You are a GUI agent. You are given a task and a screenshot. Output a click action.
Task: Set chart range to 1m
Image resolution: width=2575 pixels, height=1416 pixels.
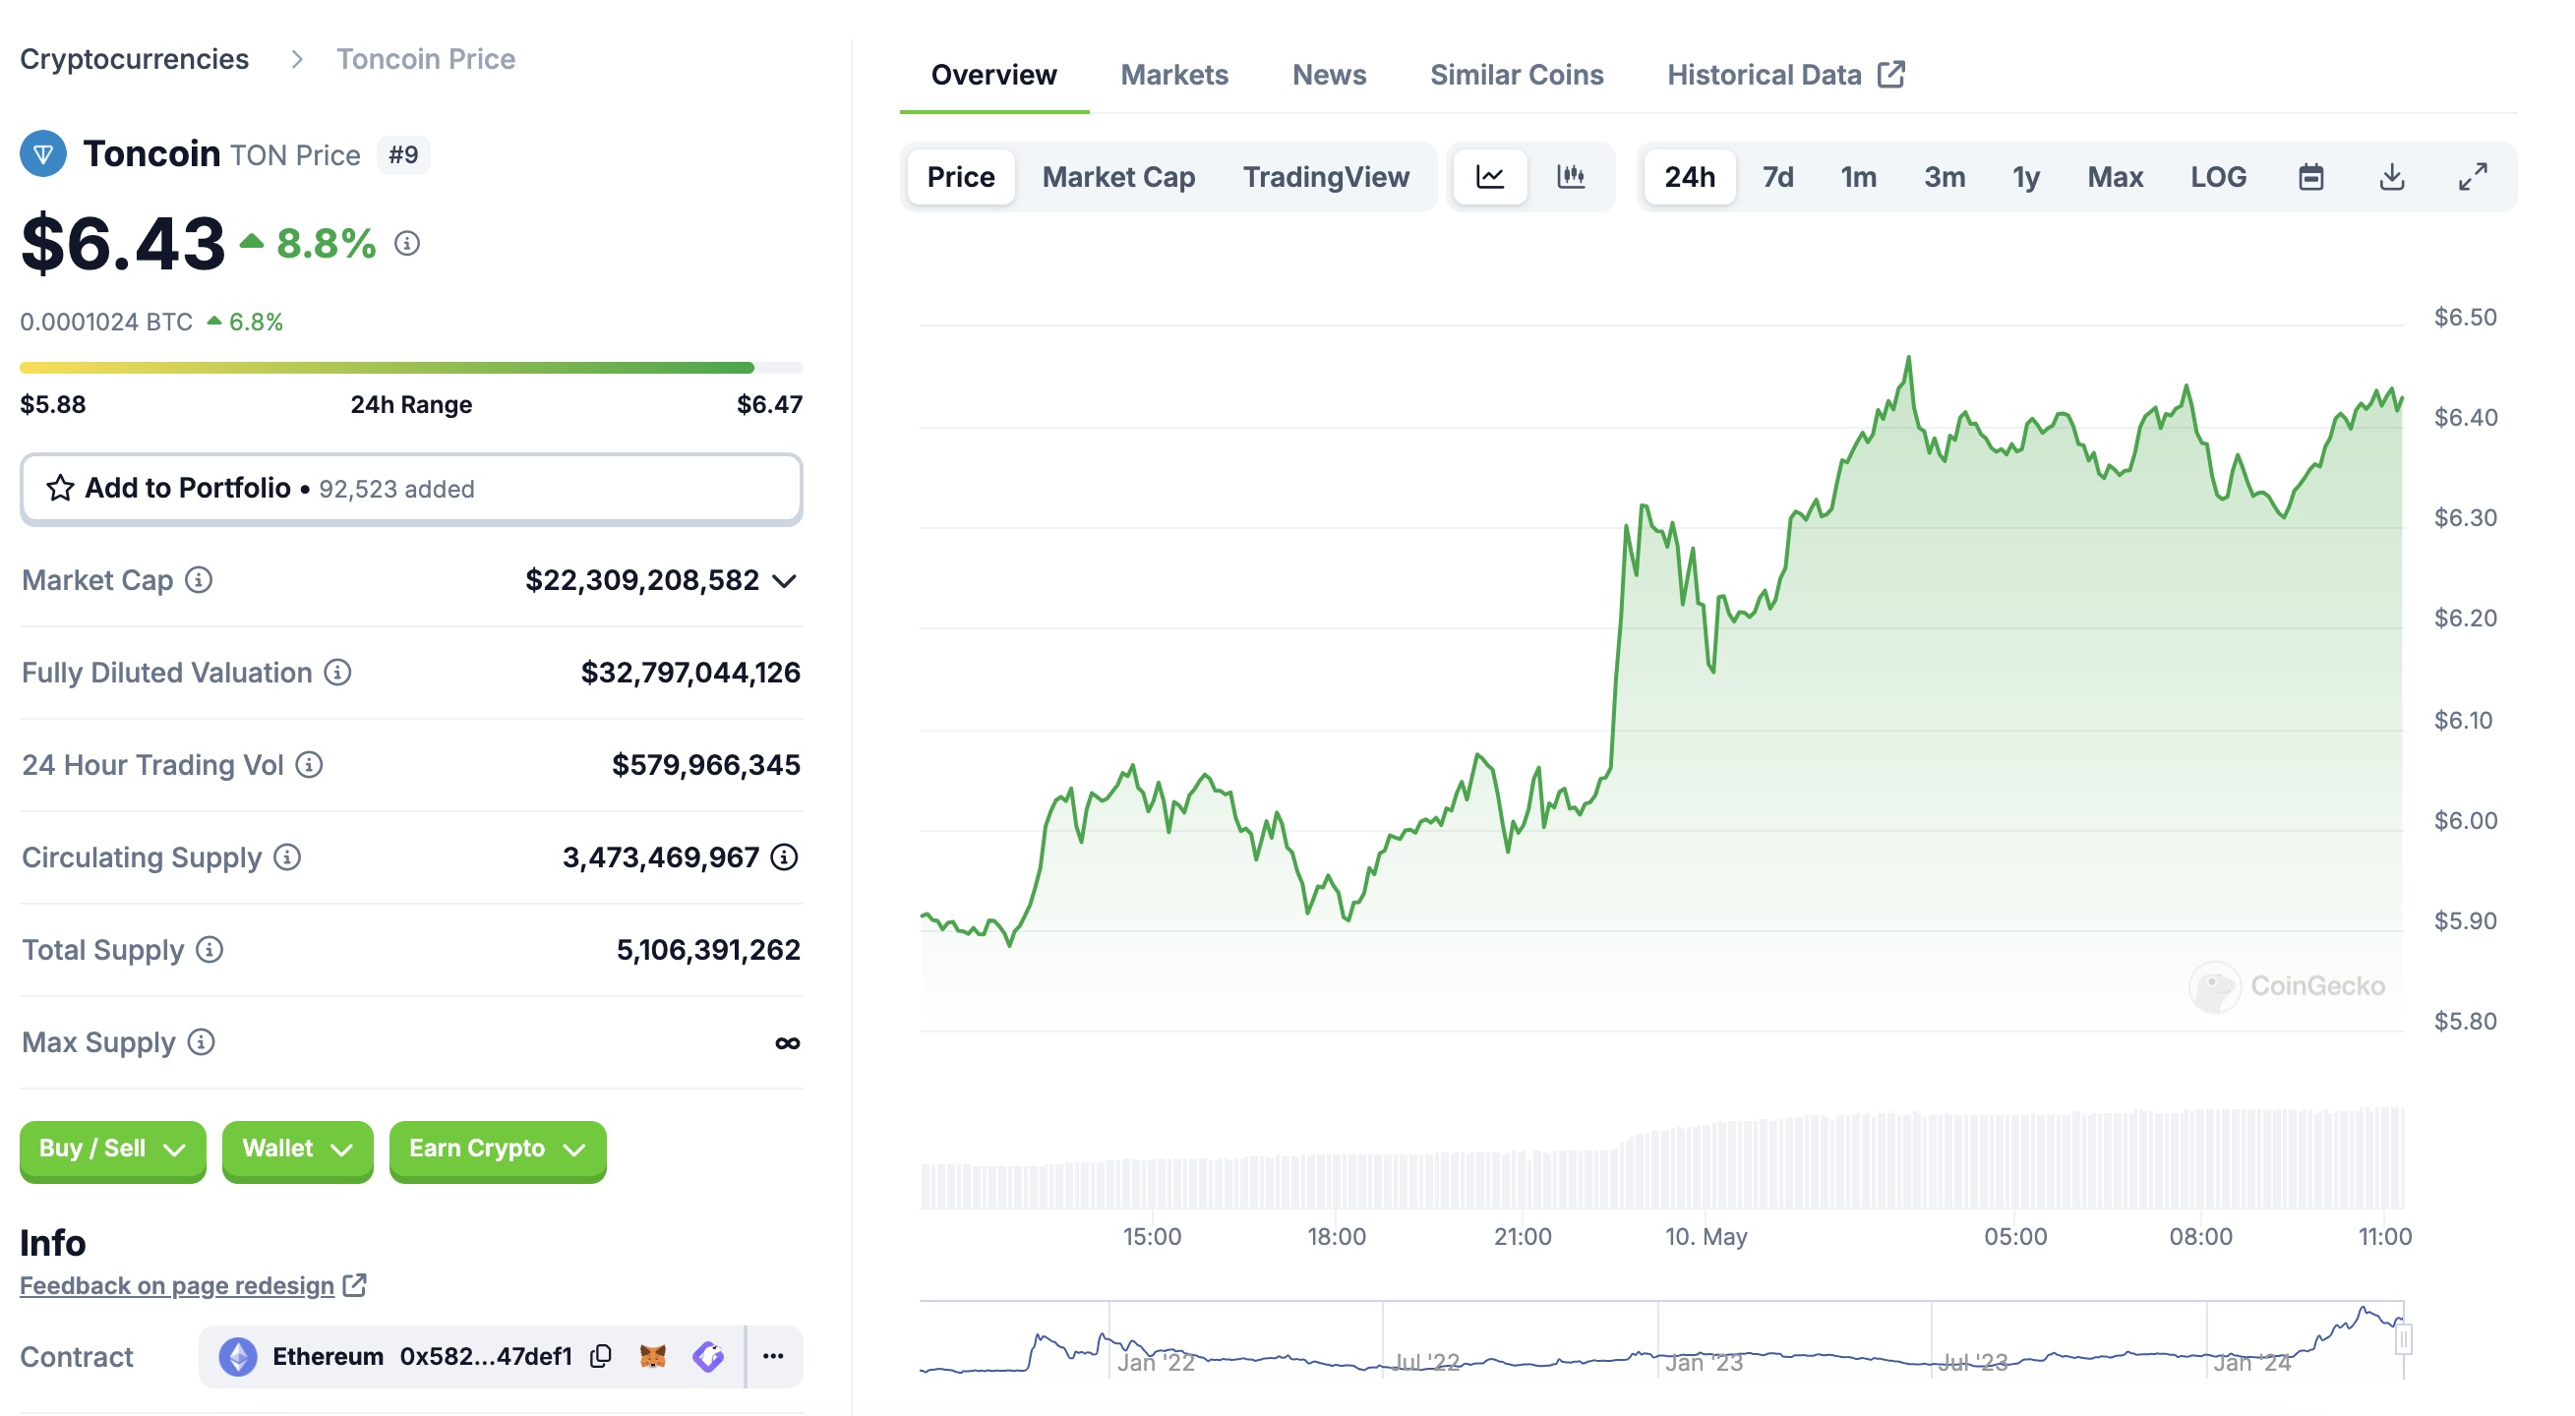[1858, 177]
